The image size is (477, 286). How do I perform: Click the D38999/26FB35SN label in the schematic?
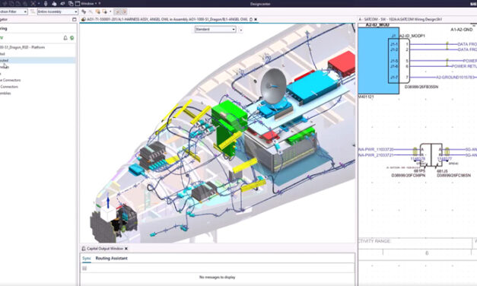tap(421, 87)
